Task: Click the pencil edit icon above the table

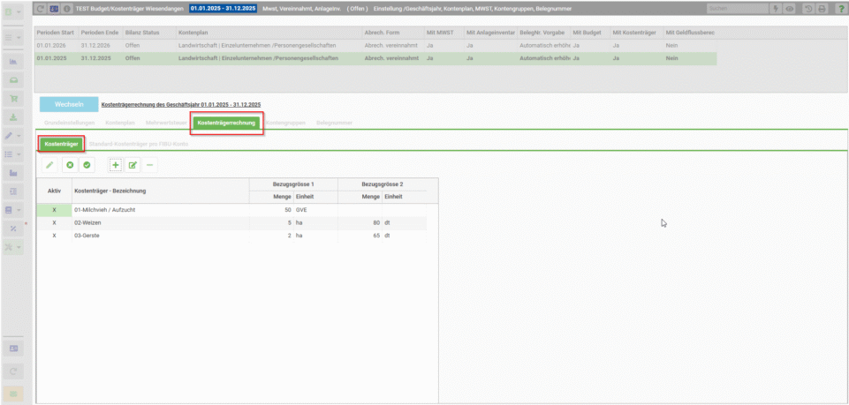Action: pyautogui.click(x=49, y=165)
